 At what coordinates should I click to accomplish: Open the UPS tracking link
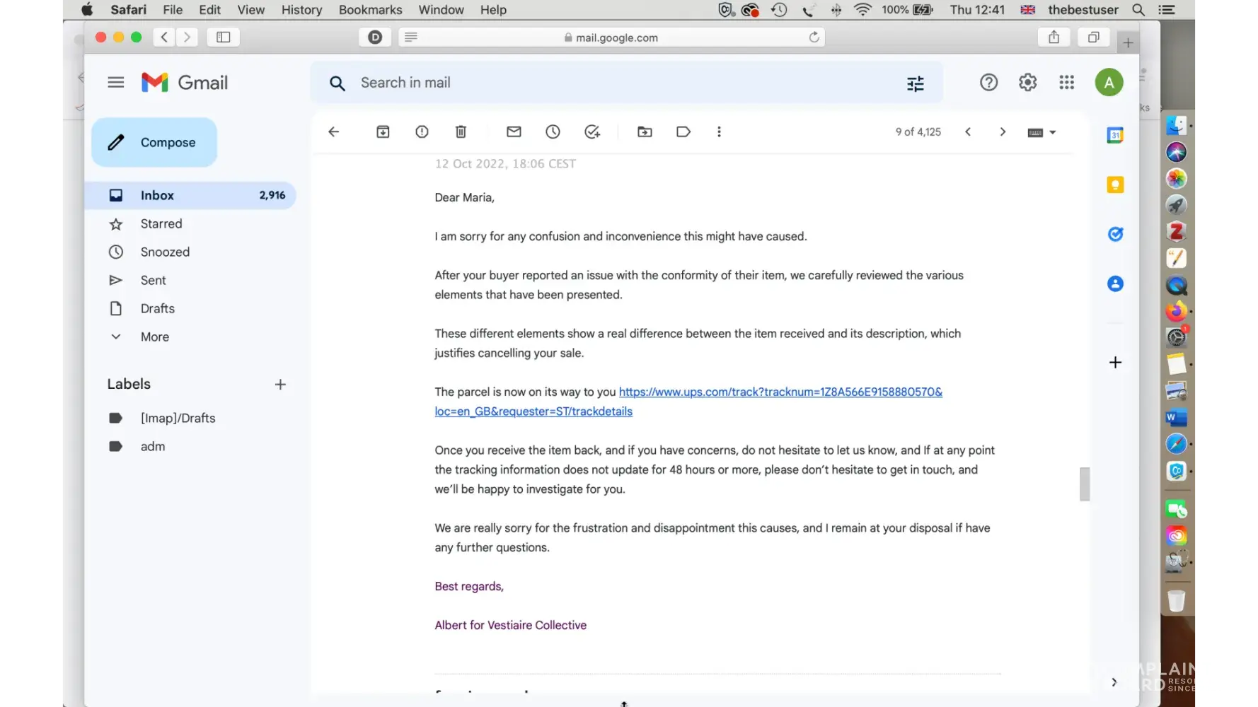pyautogui.click(x=688, y=402)
